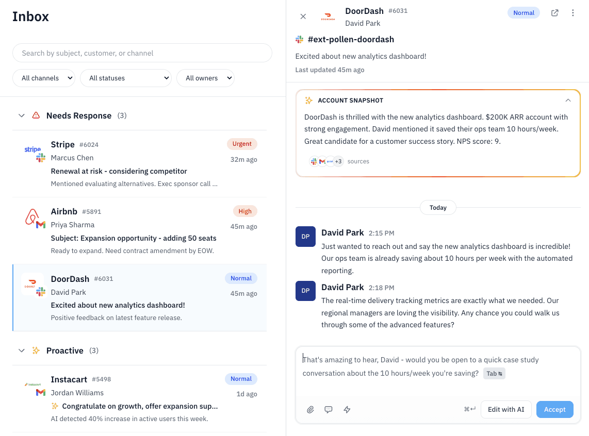Accept the suggested reply
The image size is (589, 436).
555,409
